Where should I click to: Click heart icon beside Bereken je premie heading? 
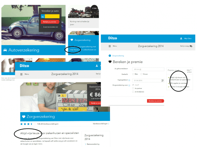(110, 62)
